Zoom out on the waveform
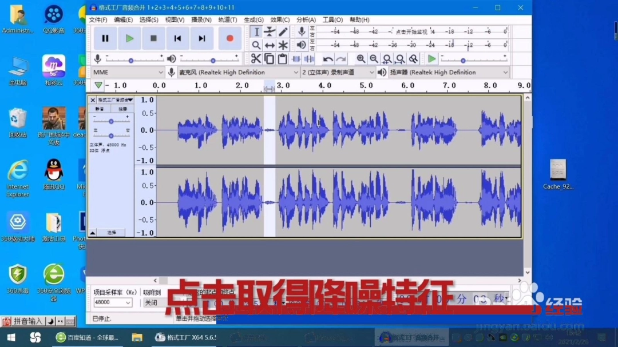Screen dimensions: 618x347 (374, 59)
